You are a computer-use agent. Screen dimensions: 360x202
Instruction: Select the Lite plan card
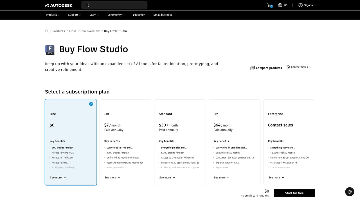click(x=125, y=142)
